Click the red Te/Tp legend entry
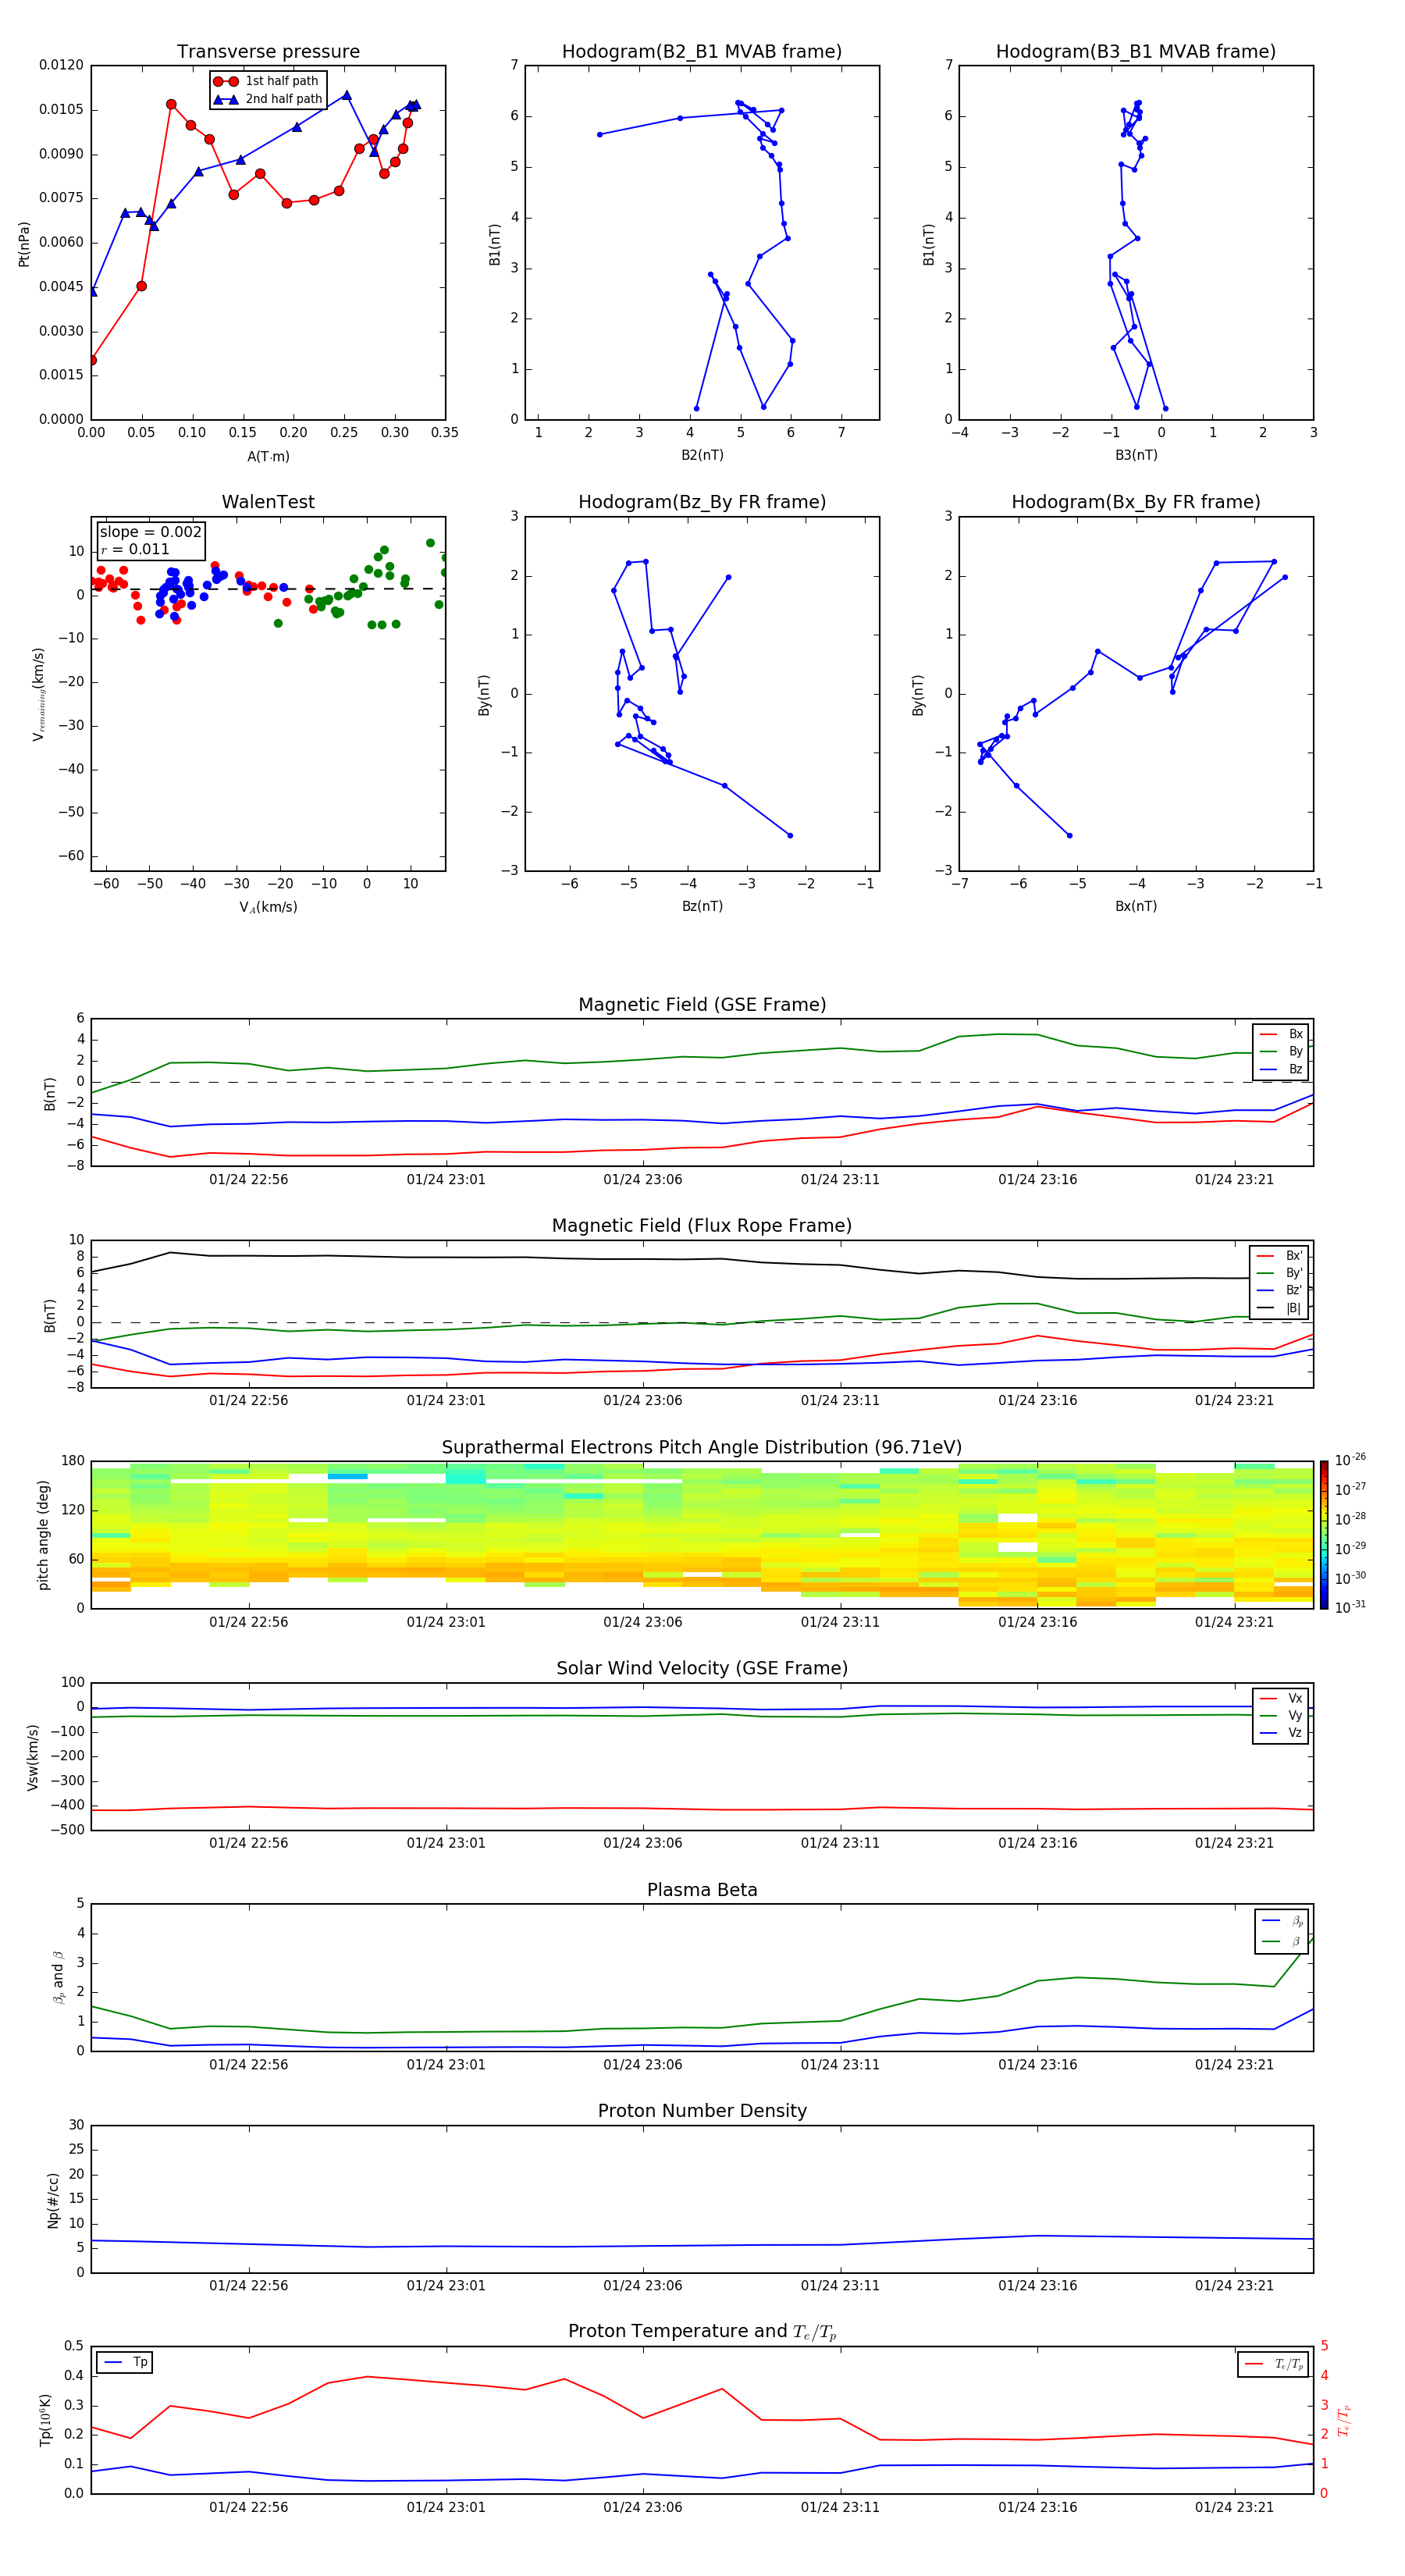Image resolution: width=1405 pixels, height=2576 pixels. point(1274,2364)
